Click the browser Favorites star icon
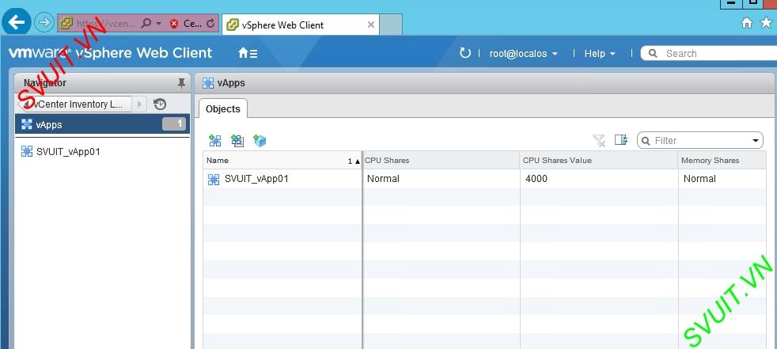Image resolution: width=777 pixels, height=349 pixels. click(766, 22)
